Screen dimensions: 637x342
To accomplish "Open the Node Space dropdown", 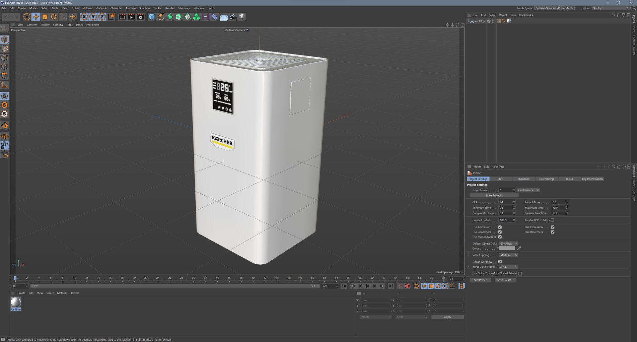I will coord(554,8).
